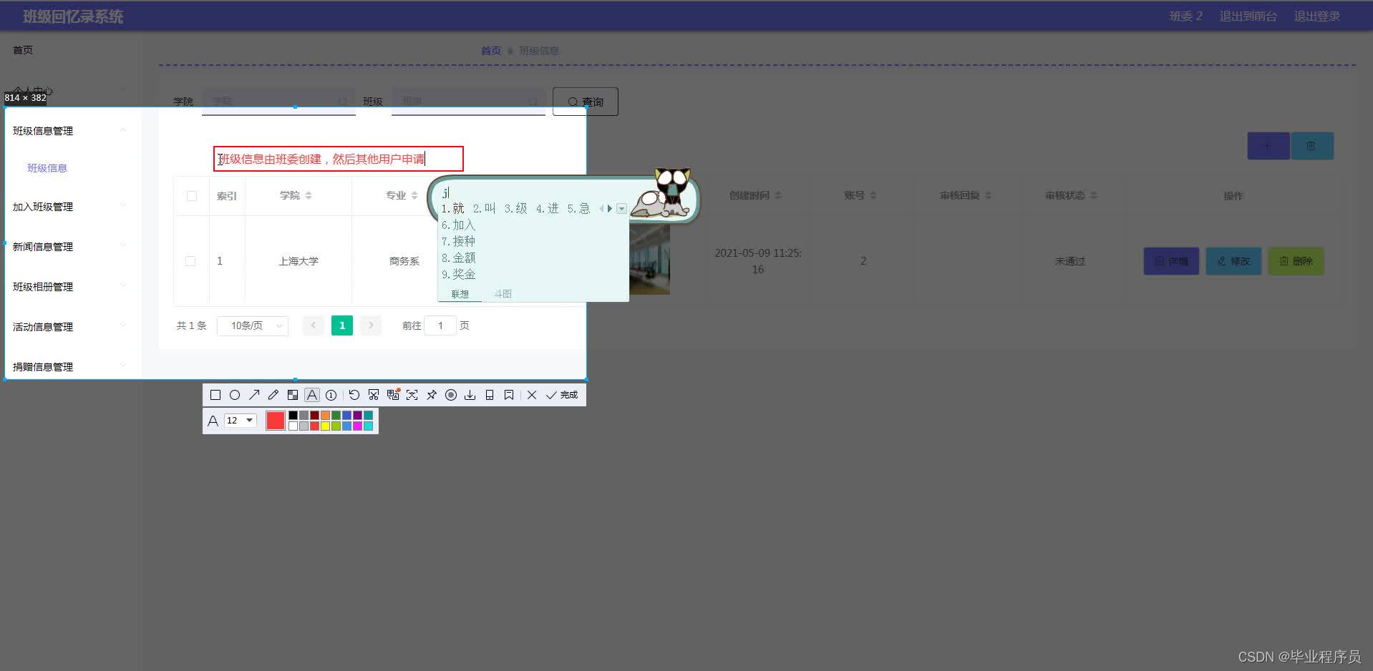This screenshot has width=1373, height=671.
Task: Tick the checkbox for row 1
Action: click(x=190, y=261)
